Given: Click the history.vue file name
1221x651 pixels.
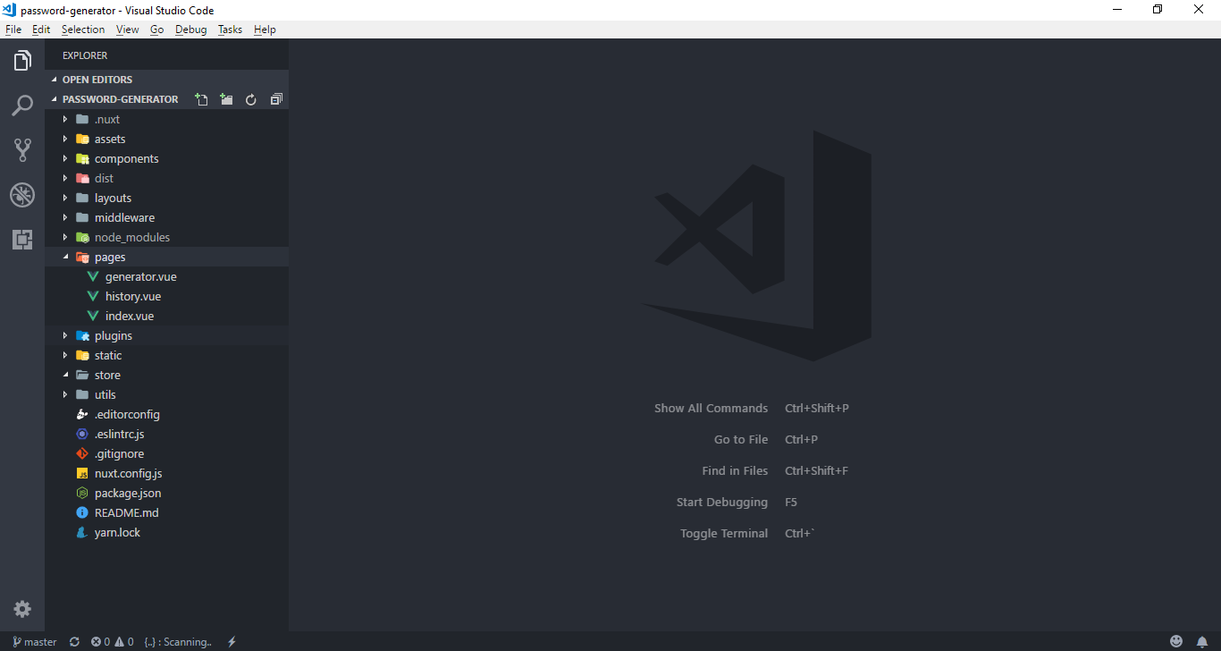Looking at the screenshot, I should tap(133, 296).
